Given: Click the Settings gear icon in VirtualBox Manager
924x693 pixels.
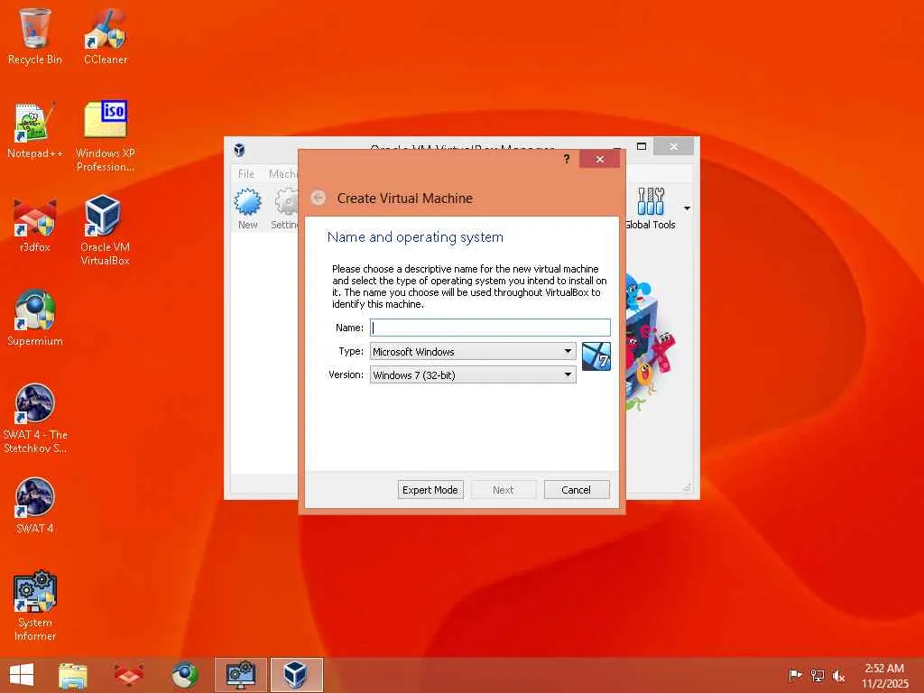Looking at the screenshot, I should [x=285, y=208].
